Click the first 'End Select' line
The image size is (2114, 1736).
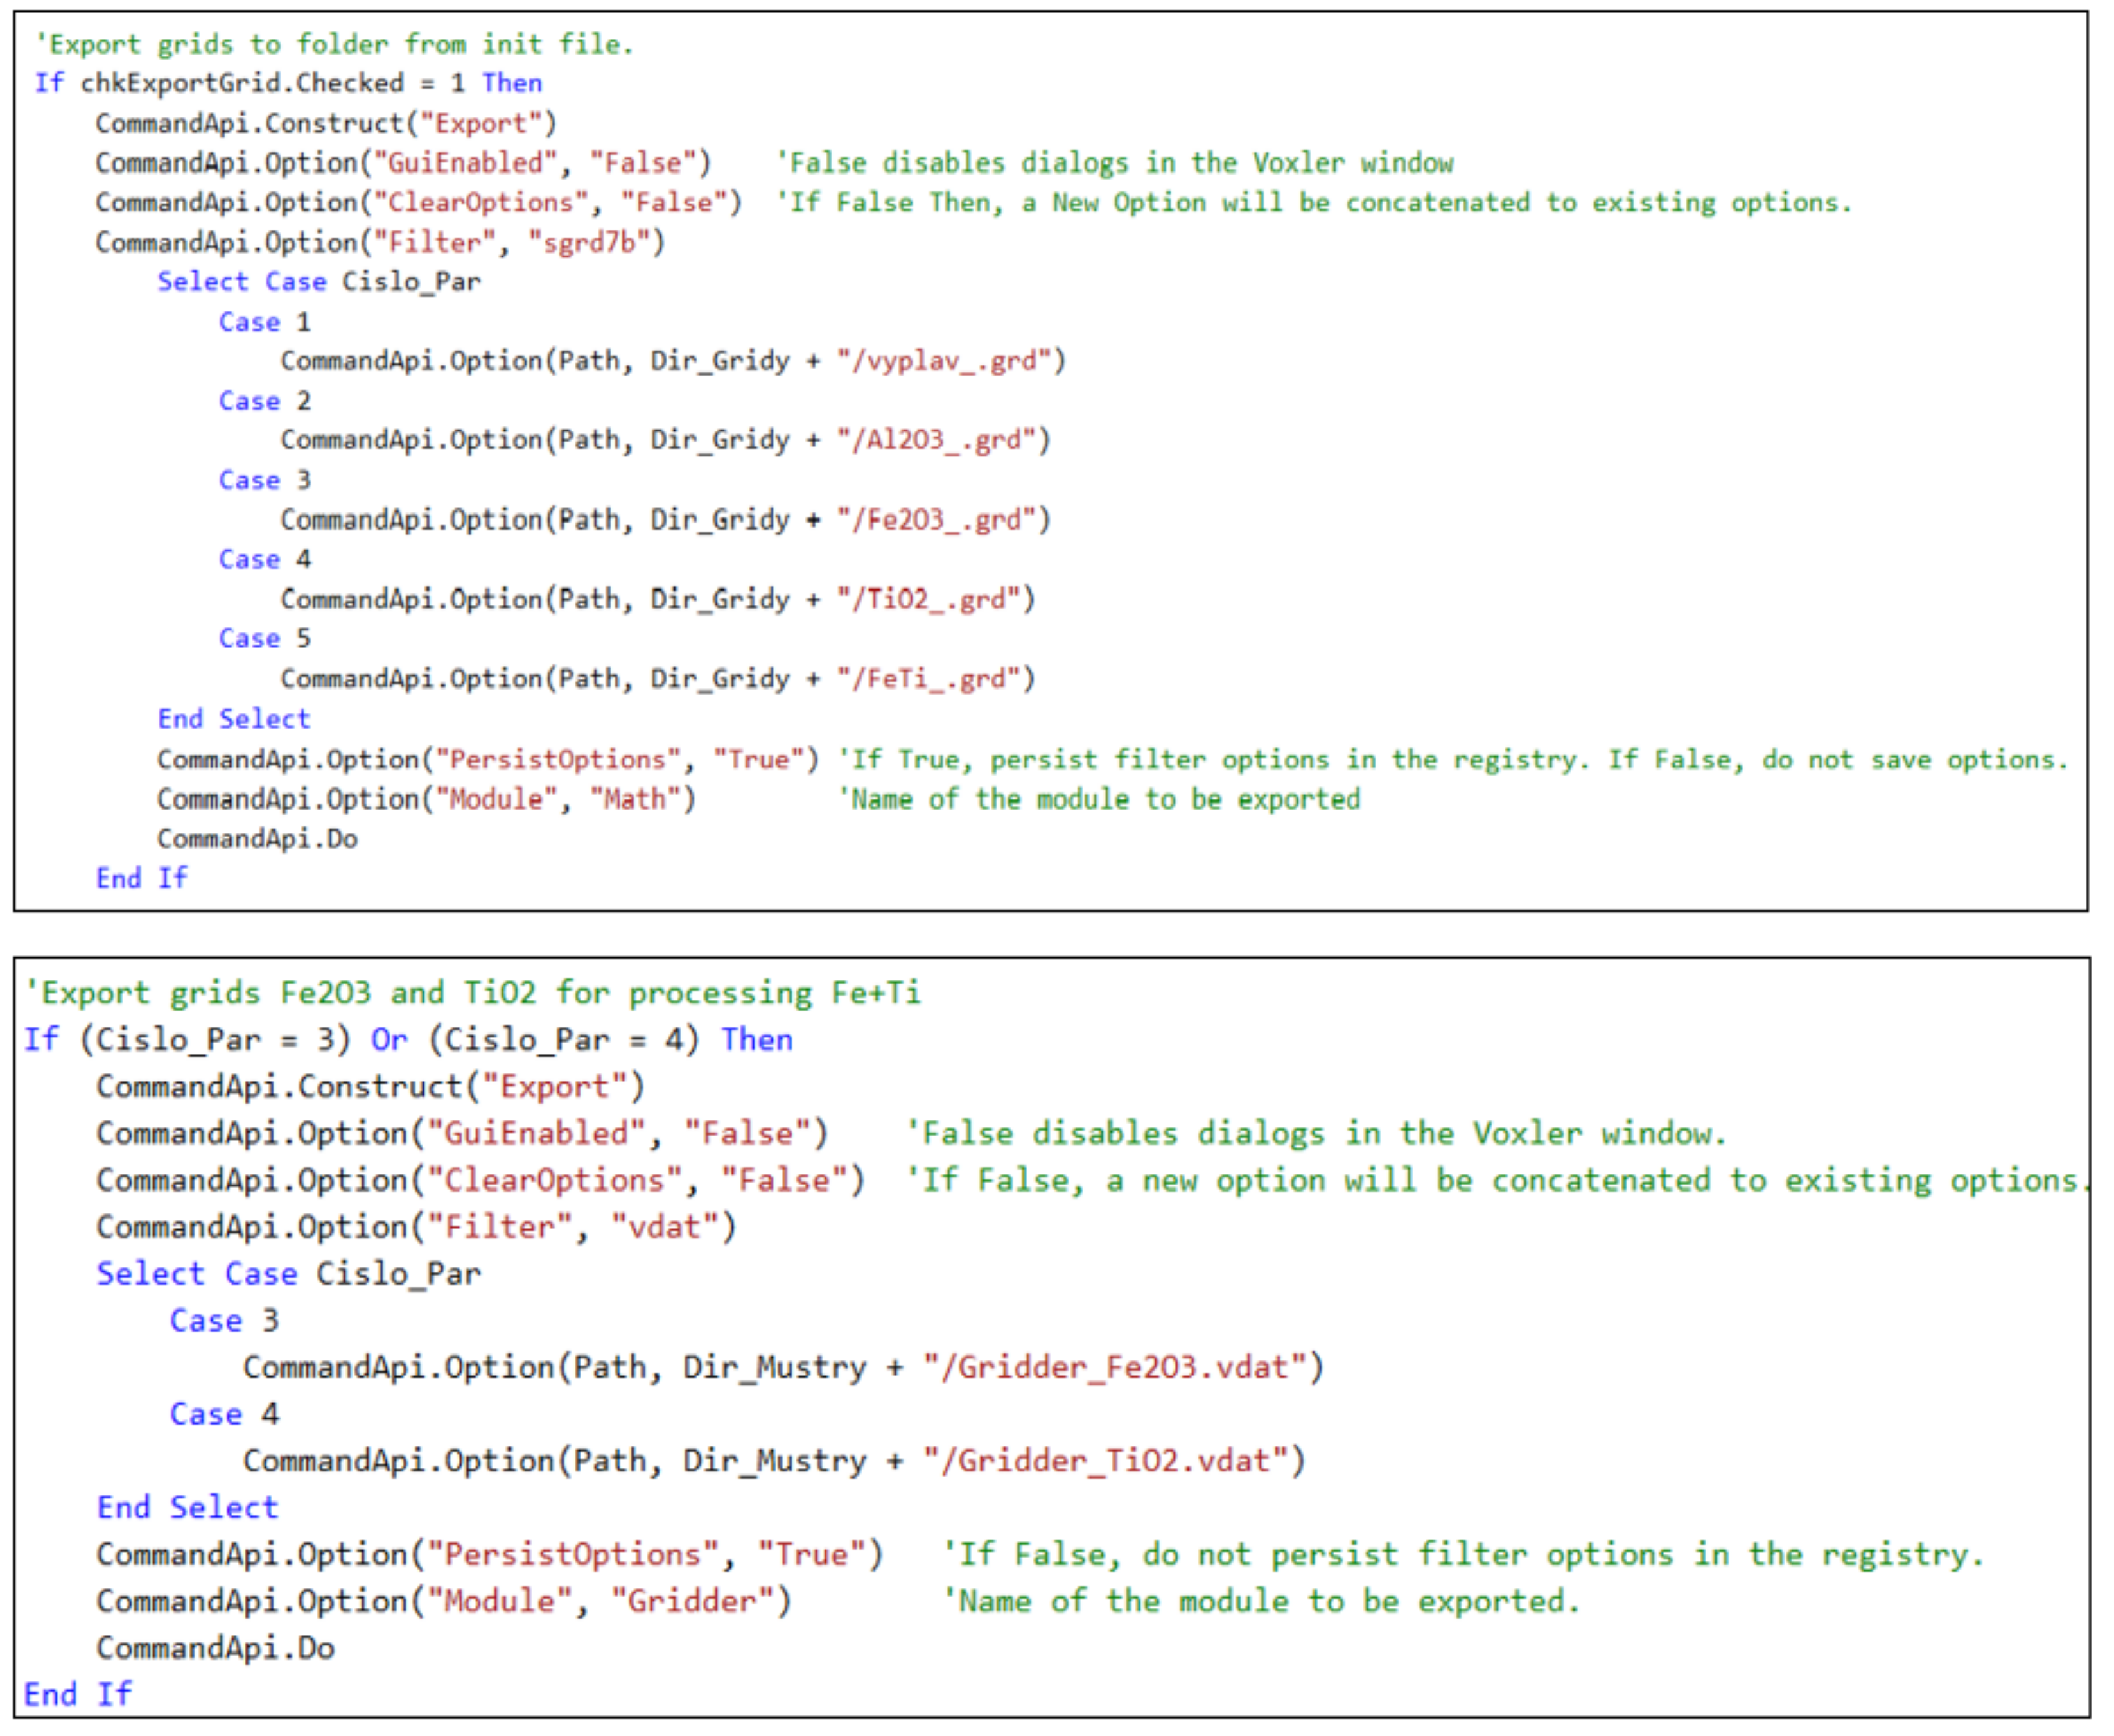point(233,719)
